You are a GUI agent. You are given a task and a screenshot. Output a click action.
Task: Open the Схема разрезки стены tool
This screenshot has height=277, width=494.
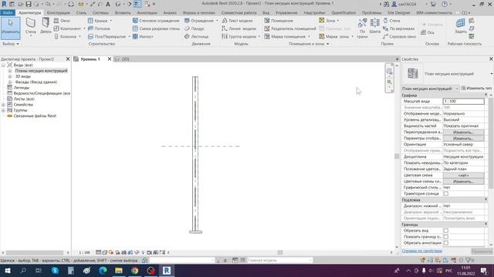point(156,28)
